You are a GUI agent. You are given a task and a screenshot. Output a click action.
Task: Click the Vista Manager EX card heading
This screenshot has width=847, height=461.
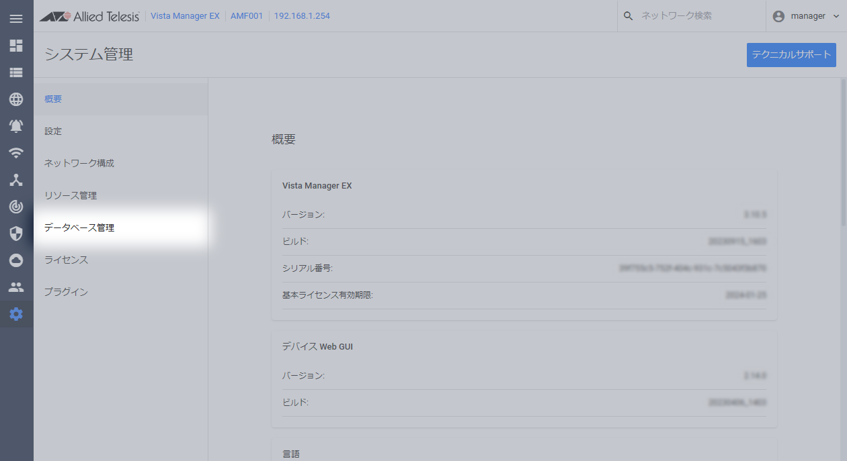[x=317, y=186]
